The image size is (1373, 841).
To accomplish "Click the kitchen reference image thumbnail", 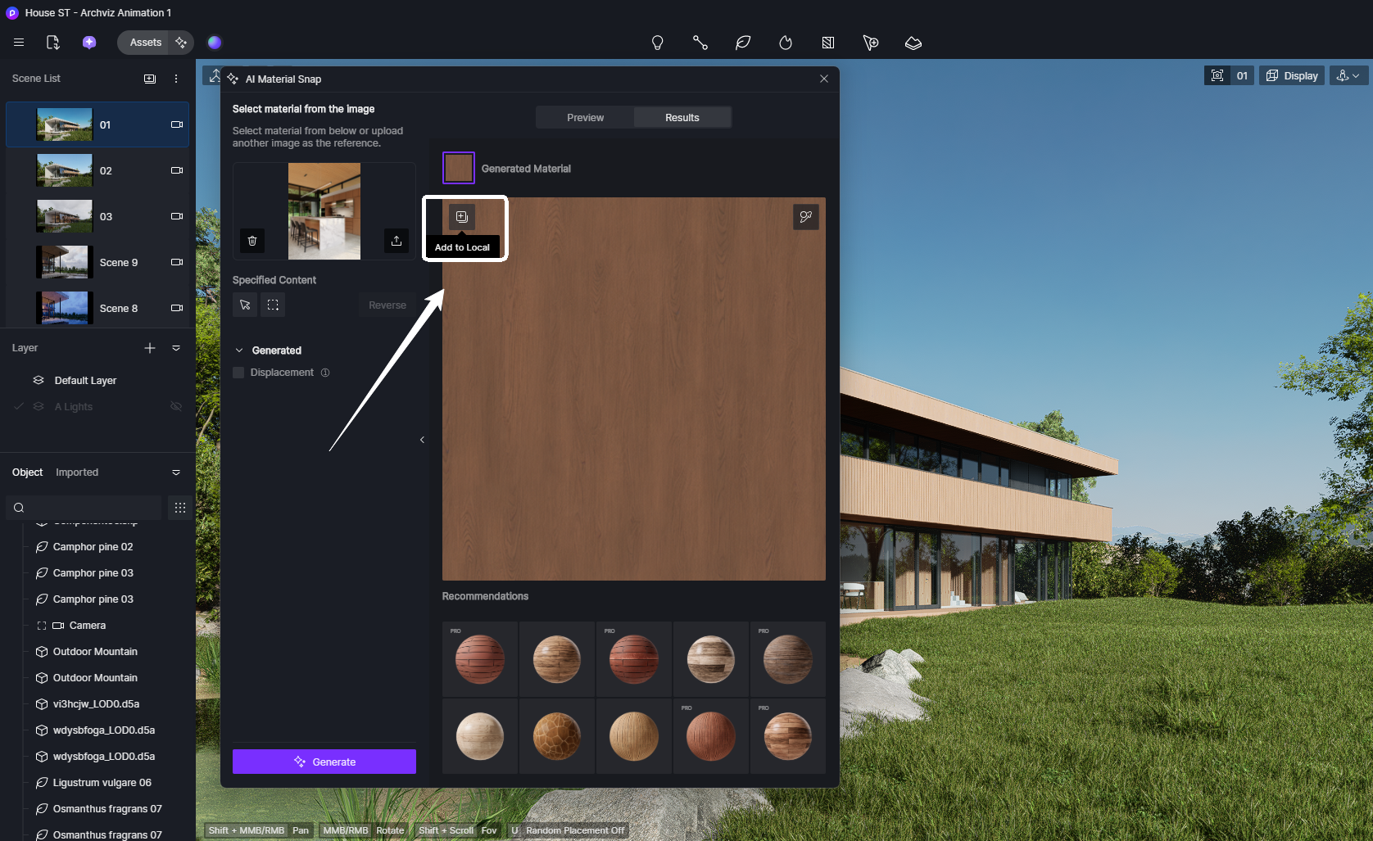I will pyautogui.click(x=324, y=211).
